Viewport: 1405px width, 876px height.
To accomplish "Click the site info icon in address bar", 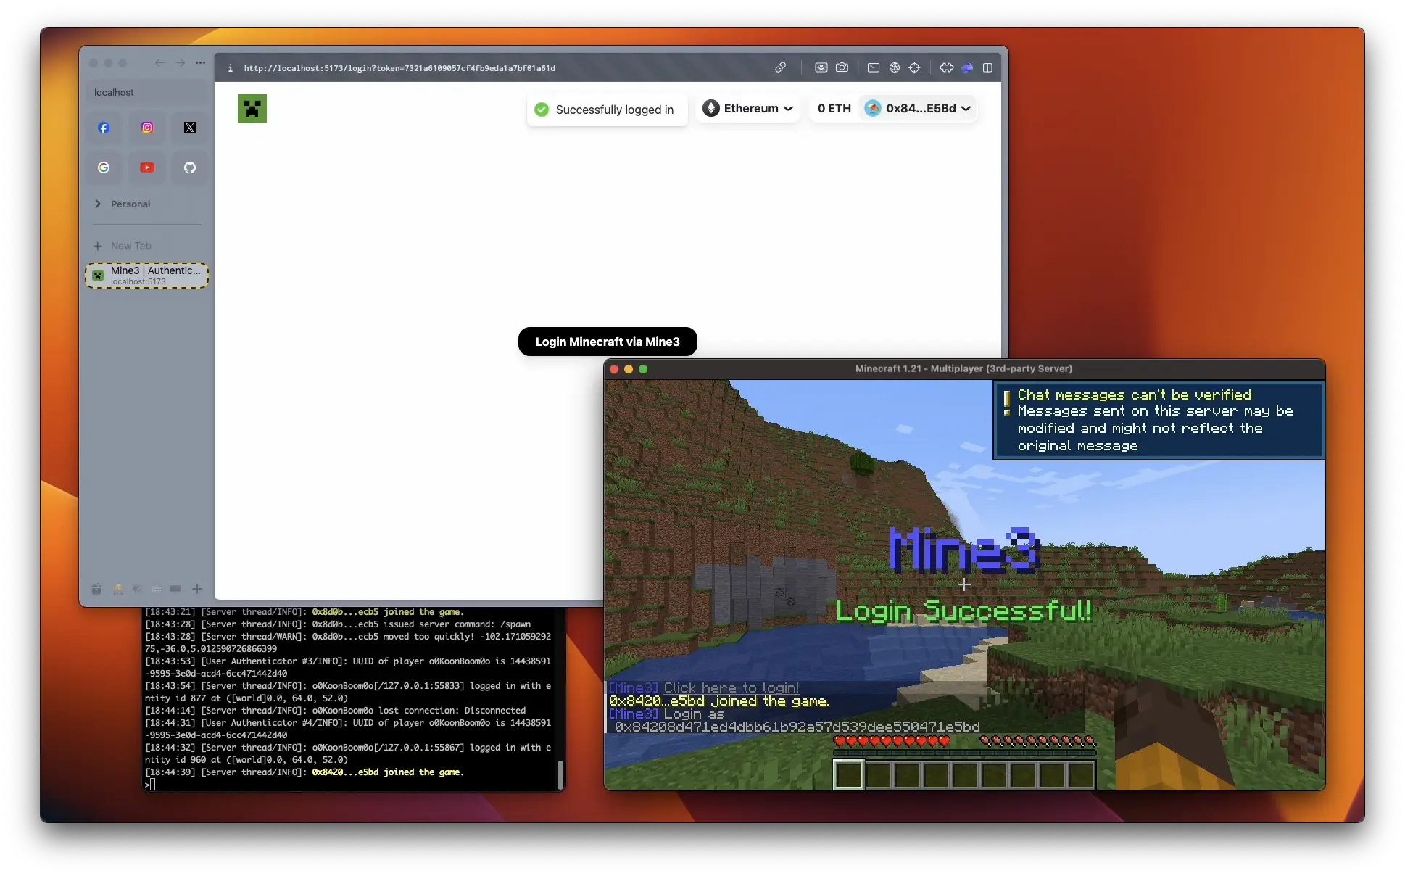I will (x=231, y=68).
